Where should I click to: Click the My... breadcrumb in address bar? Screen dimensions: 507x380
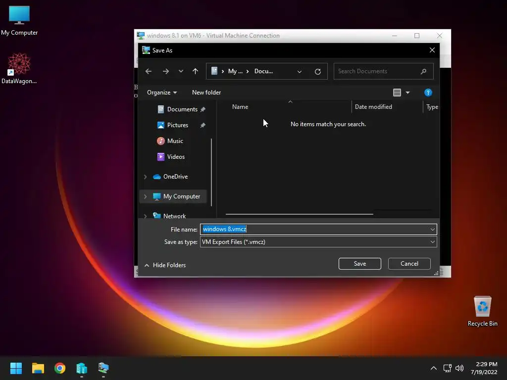(235, 71)
